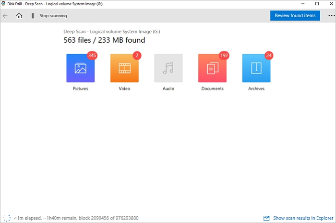Image resolution: width=336 pixels, height=223 pixels.
Task: Open the Pictures category tile
Action: pyautogui.click(x=80, y=68)
